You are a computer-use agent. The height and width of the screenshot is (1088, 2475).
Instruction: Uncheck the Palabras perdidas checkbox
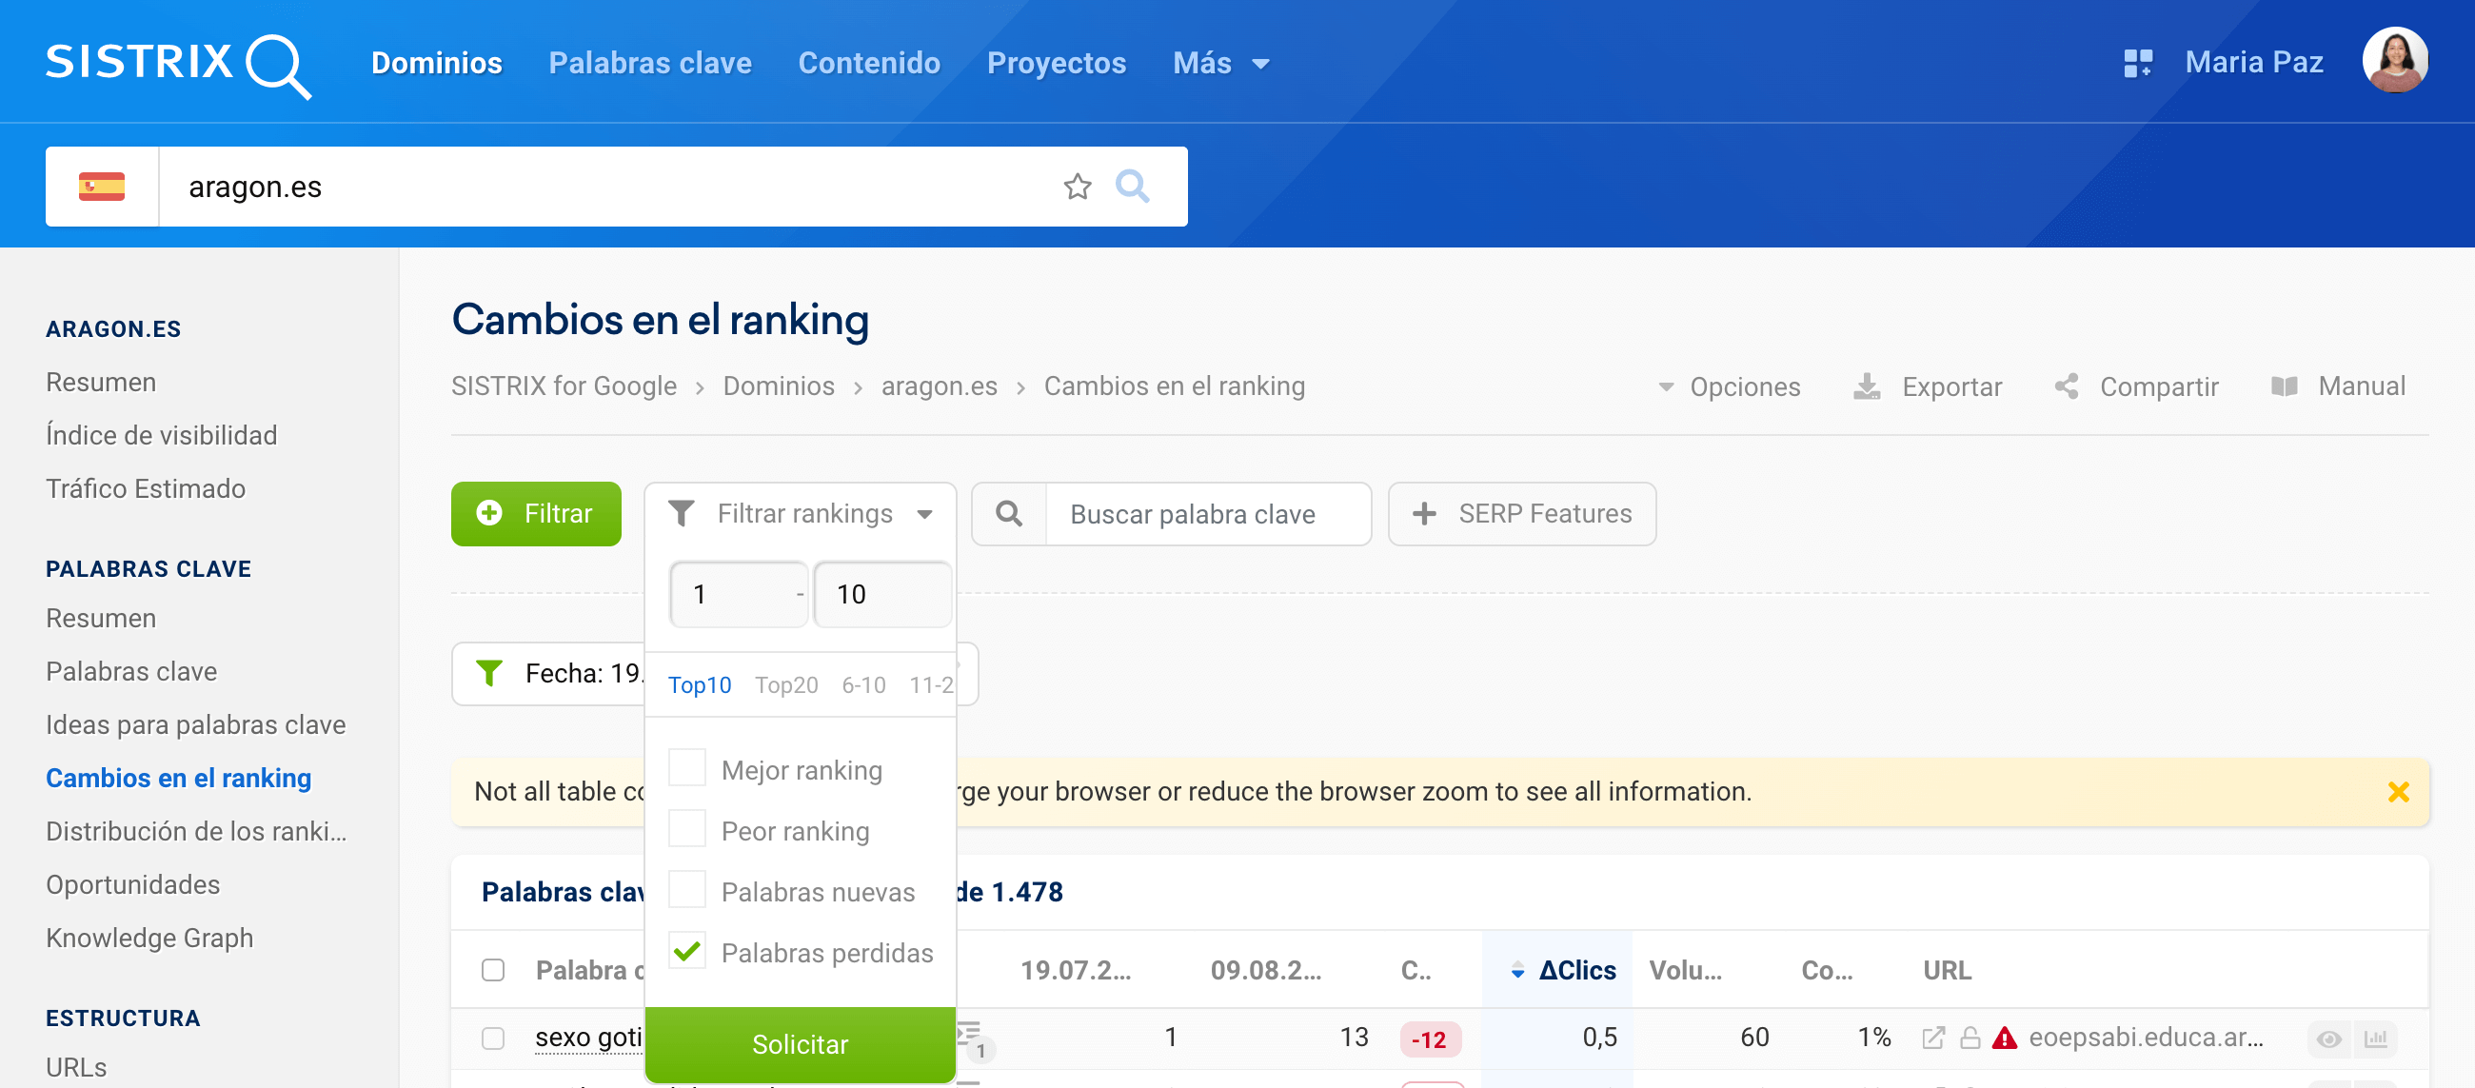tap(687, 952)
